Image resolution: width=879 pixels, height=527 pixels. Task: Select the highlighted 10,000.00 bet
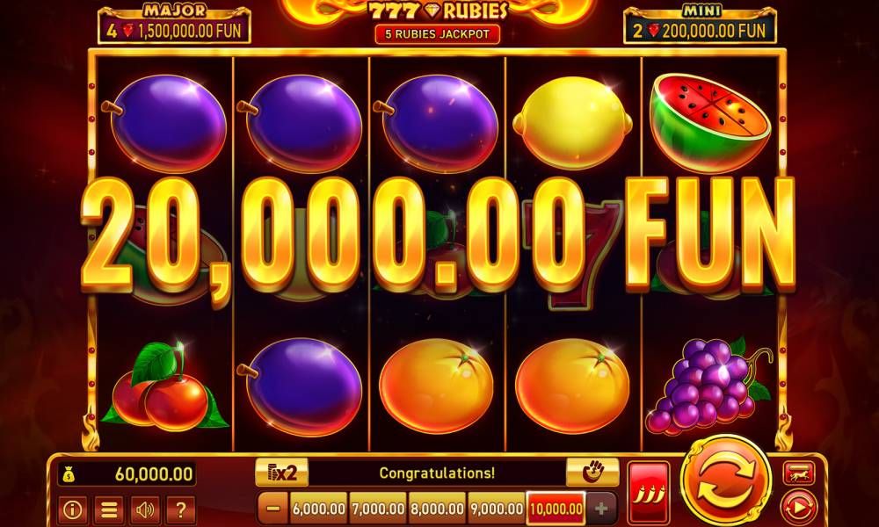556,509
